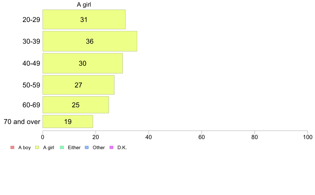Select the 60-69 bar showing 25
Image resolution: width=315 pixels, height=195 pixels.
click(76, 105)
